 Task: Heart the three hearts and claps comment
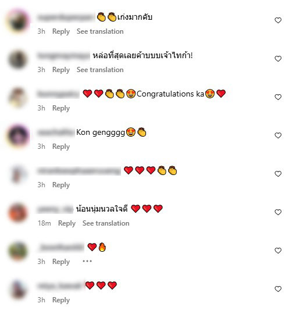(278, 174)
